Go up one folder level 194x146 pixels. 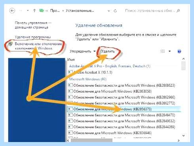click(x=34, y=11)
